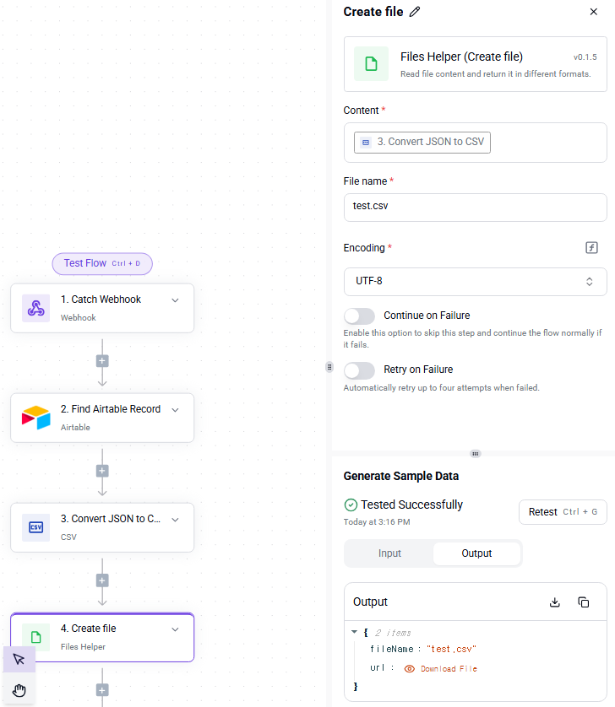Click the CSV step icon

tap(36, 527)
